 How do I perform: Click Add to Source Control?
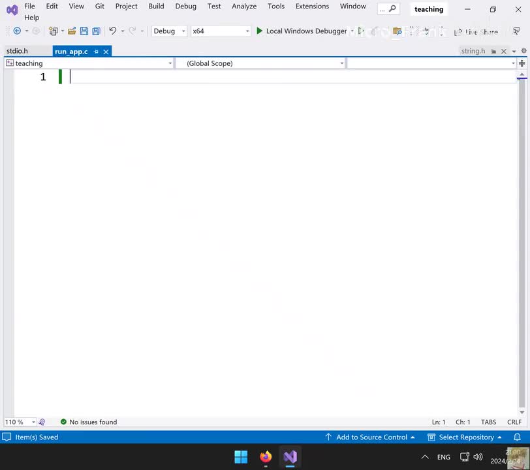(370, 437)
